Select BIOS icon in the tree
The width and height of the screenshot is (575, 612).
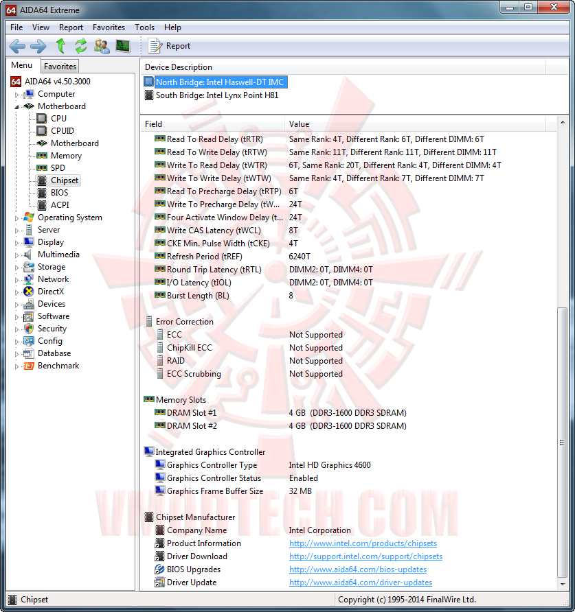42,192
